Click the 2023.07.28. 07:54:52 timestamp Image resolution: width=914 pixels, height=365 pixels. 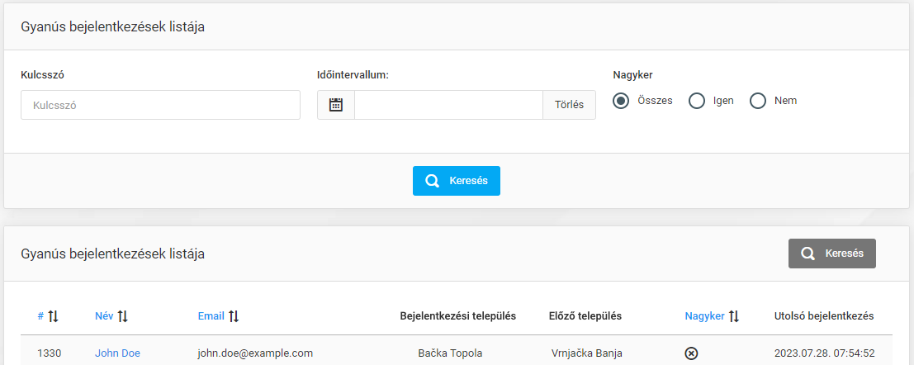click(824, 353)
